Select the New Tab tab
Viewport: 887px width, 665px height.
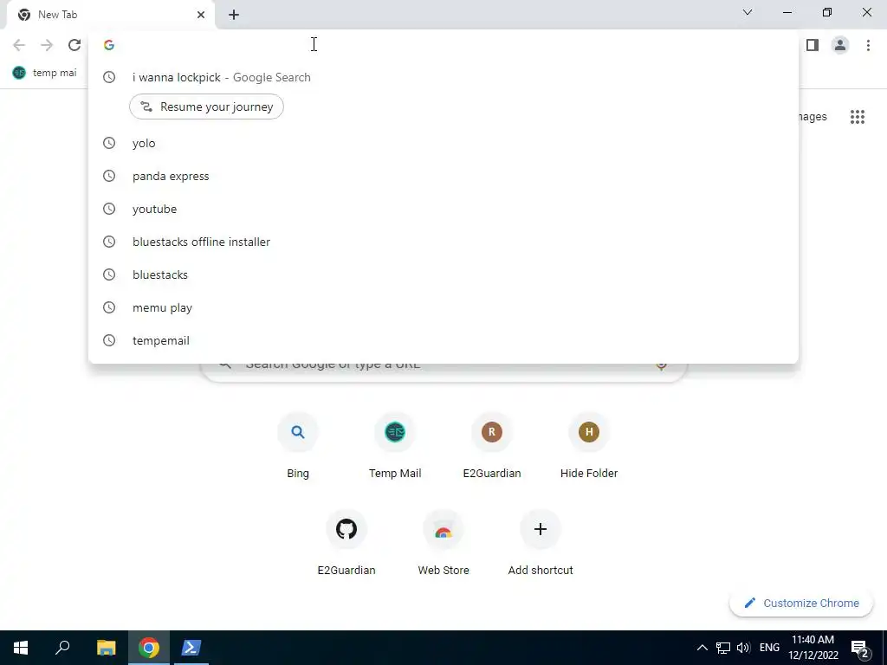pos(110,15)
